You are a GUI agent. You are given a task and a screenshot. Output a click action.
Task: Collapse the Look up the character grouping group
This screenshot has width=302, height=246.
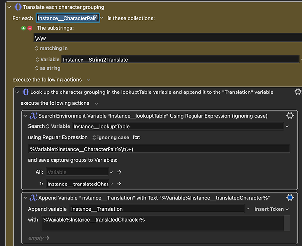[17, 92]
